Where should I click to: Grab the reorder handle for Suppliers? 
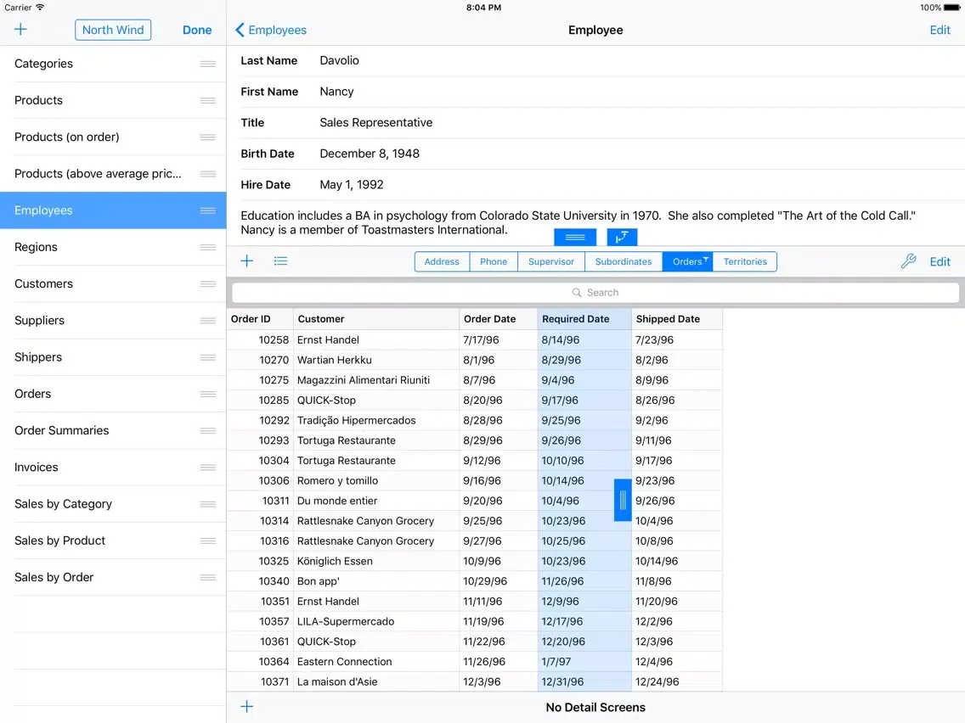pos(207,320)
